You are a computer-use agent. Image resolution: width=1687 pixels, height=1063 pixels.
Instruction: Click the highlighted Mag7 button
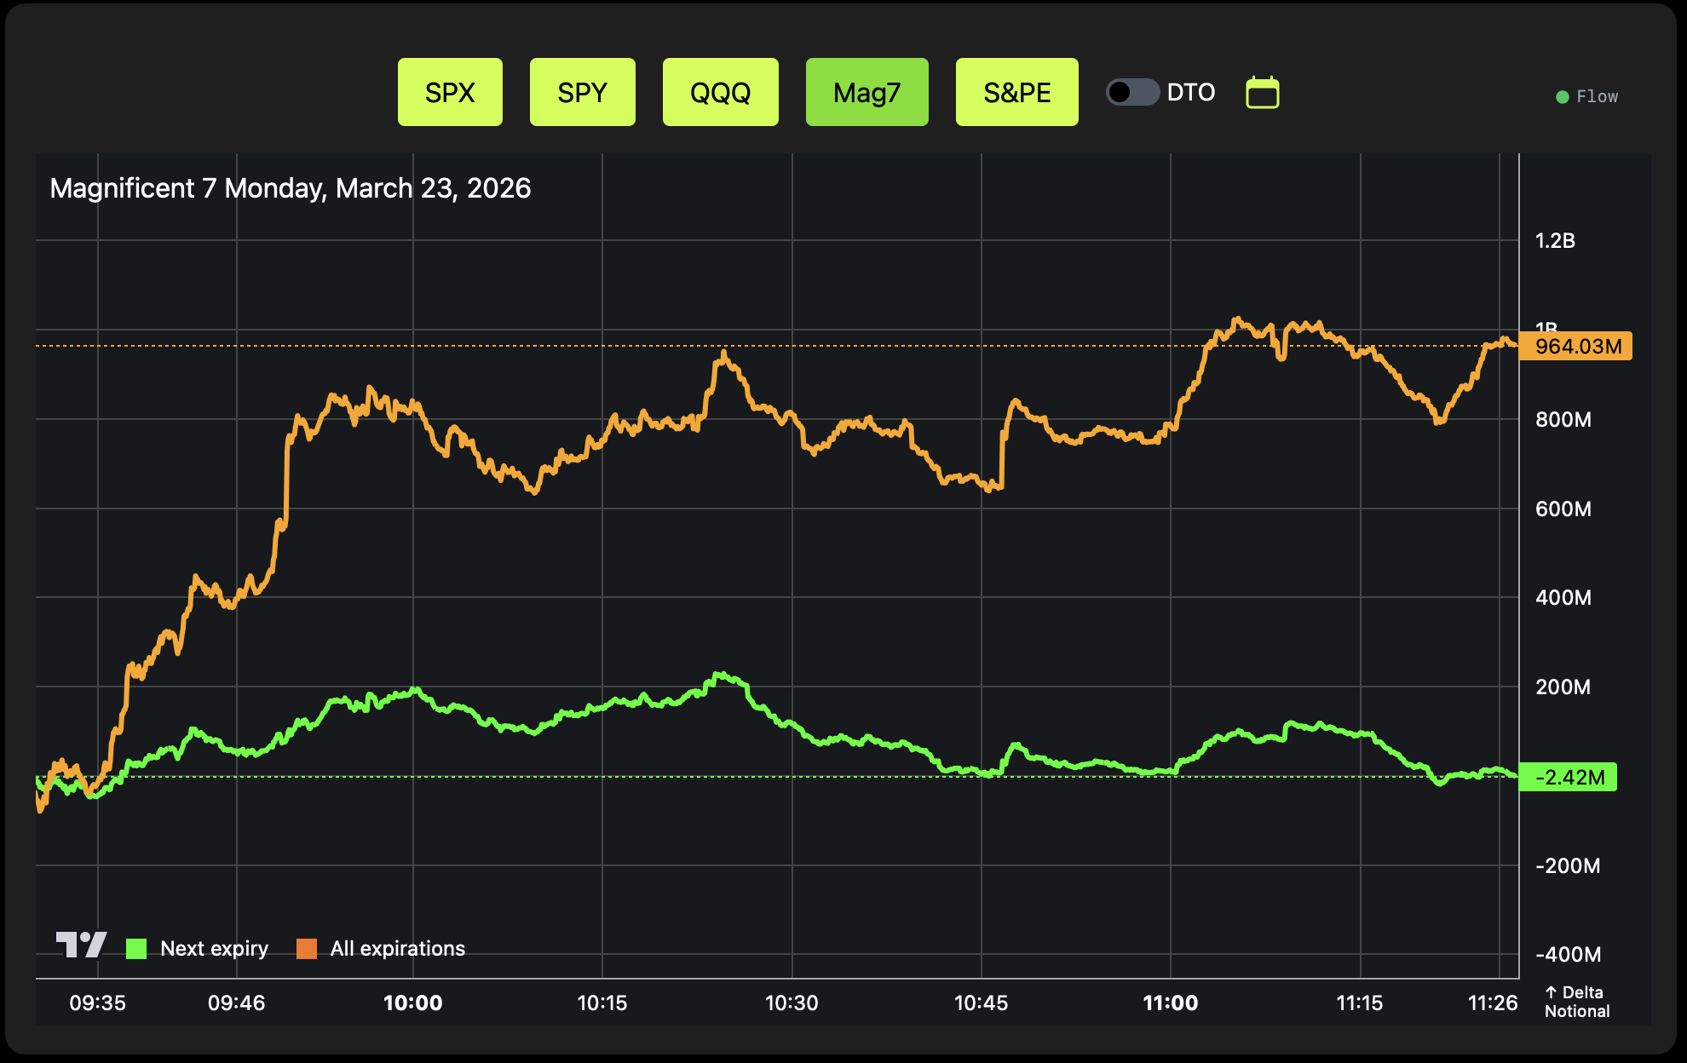tap(867, 92)
